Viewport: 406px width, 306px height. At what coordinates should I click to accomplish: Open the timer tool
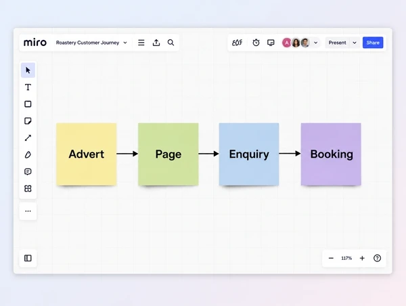[x=256, y=43]
